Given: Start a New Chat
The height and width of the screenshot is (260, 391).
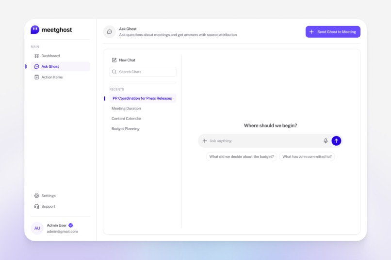Looking at the screenshot, I should [124, 60].
